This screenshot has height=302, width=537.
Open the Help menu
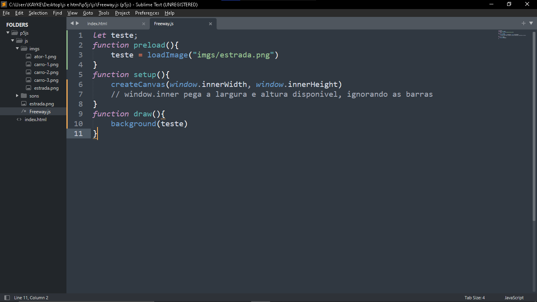click(169, 13)
